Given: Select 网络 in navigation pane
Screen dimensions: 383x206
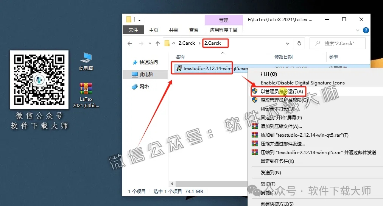Looking at the screenshot, I should (140, 86).
